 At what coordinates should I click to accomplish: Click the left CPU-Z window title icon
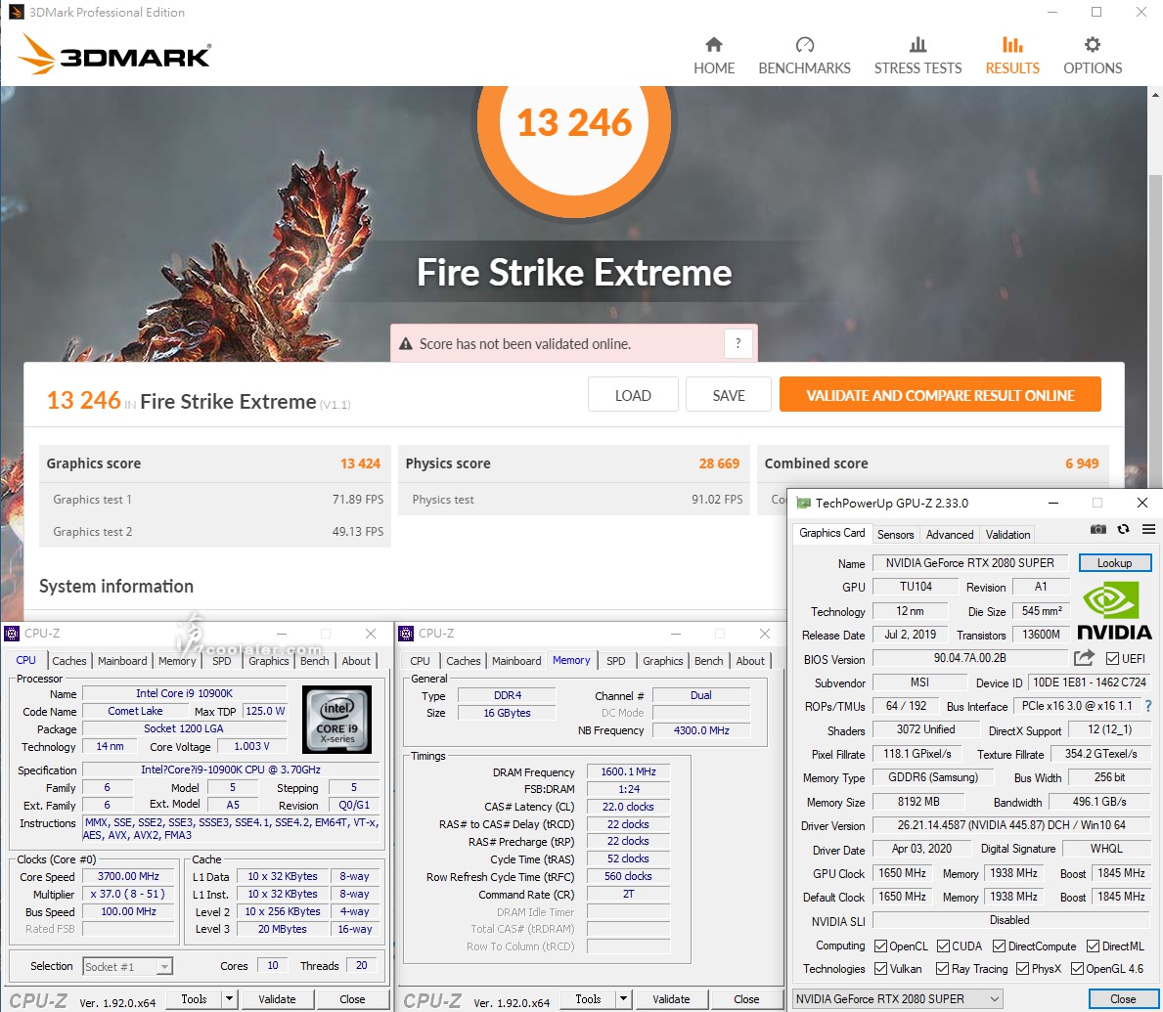(x=12, y=634)
